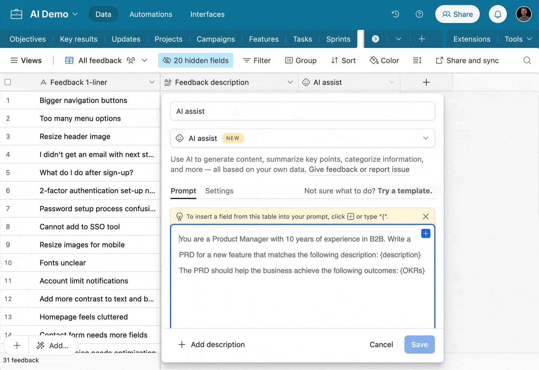Click the AI assist smiley icon in field type
Image resolution: width=539 pixels, height=370 pixels.
click(180, 138)
